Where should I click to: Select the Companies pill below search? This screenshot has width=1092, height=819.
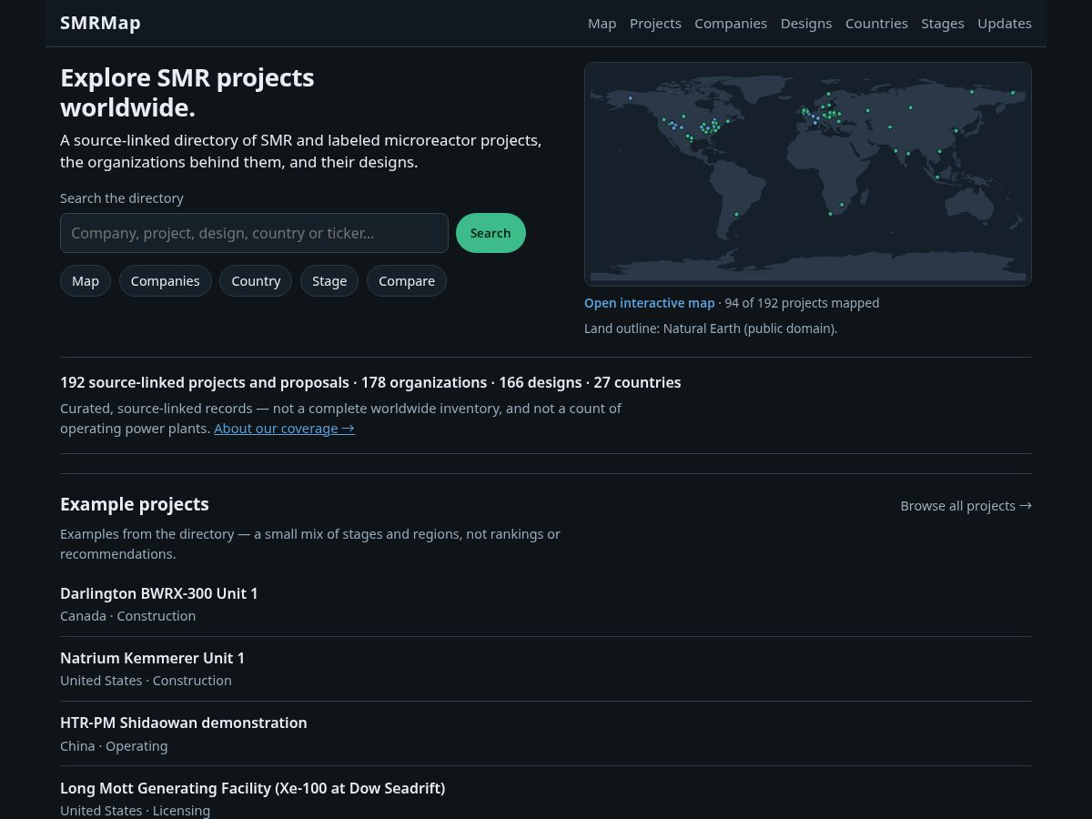[x=166, y=281]
